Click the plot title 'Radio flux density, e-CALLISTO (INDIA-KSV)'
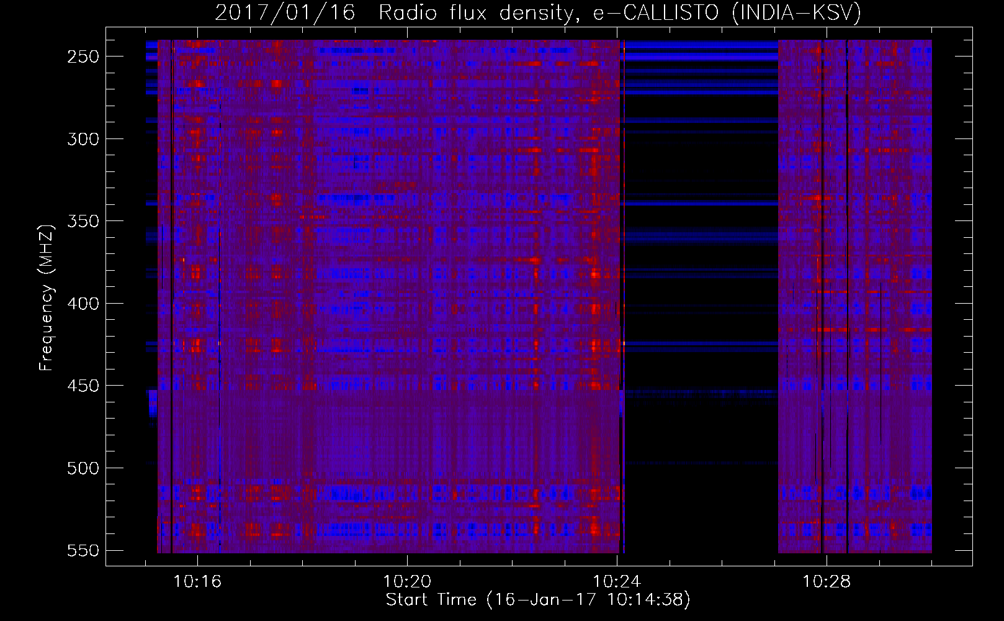The image size is (1004, 621). tap(620, 13)
